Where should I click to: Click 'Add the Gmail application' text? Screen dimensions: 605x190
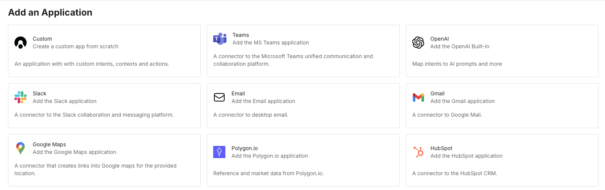[462, 101]
